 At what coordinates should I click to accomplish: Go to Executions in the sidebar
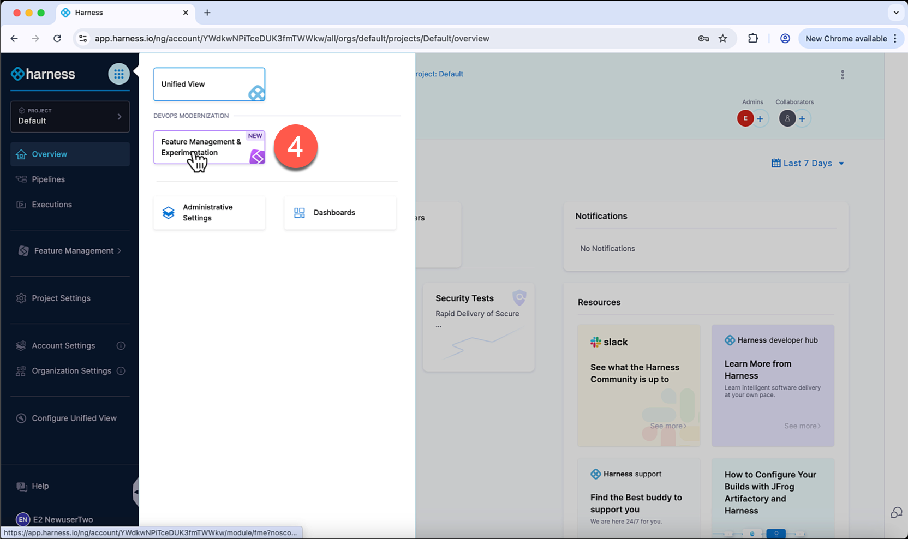(x=52, y=205)
